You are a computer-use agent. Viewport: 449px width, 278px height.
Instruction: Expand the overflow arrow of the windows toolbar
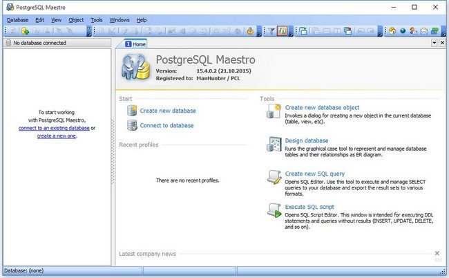[380, 31]
